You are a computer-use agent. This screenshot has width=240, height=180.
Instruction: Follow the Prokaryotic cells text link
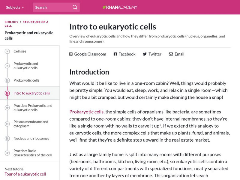[86, 112]
